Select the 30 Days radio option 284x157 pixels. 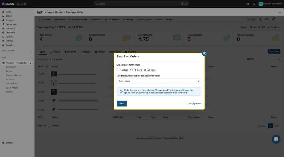pos(132,70)
